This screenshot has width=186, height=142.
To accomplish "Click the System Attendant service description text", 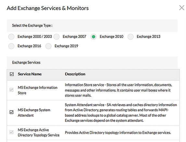I will point(121,112).
